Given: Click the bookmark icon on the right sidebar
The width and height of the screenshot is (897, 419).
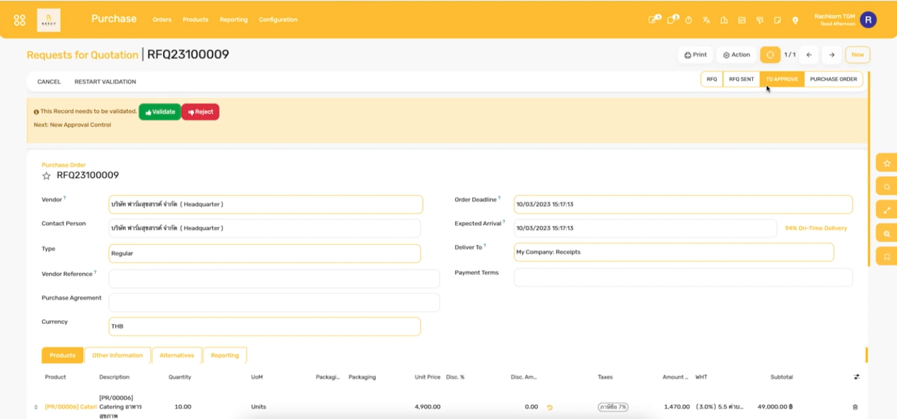Looking at the screenshot, I should click(x=887, y=255).
